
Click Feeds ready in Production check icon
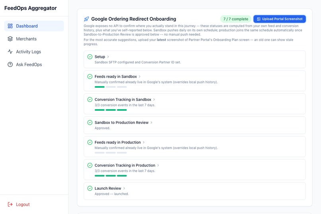pos(90,142)
